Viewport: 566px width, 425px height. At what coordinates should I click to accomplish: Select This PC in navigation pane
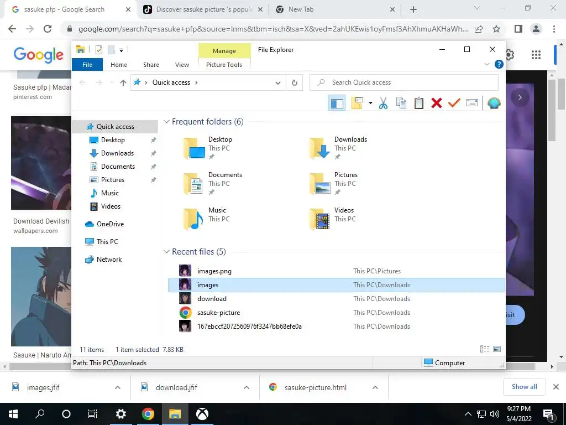coord(107,242)
